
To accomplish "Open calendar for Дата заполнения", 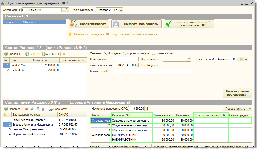I will click(137, 65).
